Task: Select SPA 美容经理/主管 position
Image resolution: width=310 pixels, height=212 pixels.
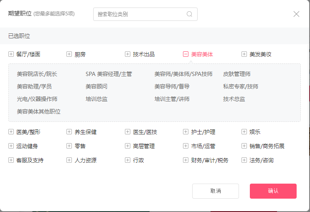Action: 109,74
